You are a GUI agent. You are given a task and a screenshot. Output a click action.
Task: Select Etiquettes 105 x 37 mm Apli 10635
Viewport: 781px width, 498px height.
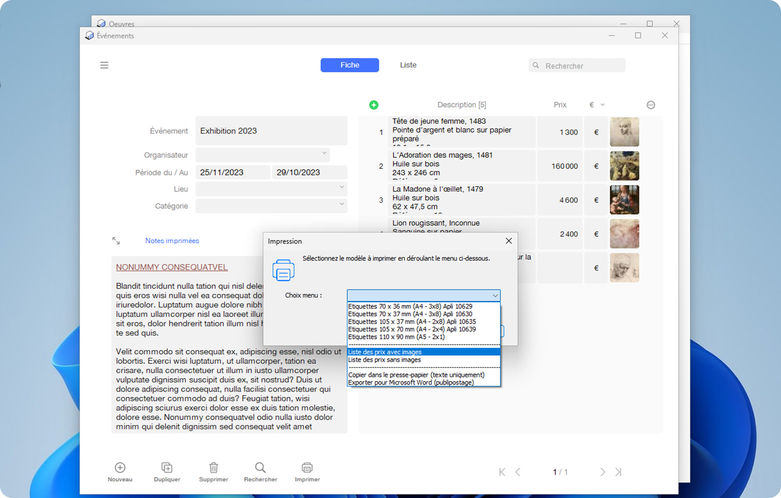[424, 322]
